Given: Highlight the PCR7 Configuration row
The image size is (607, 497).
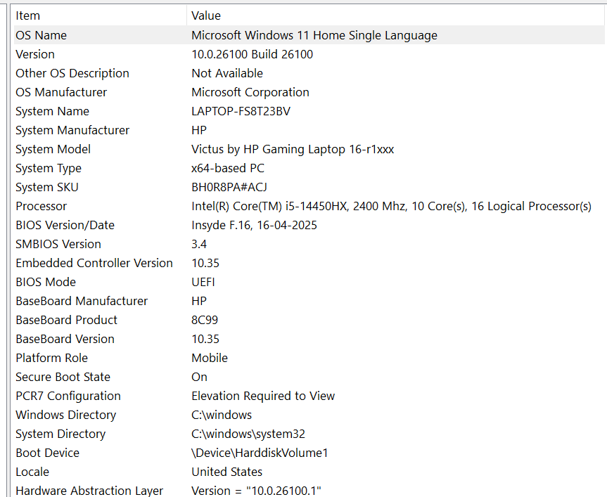Looking at the screenshot, I should pos(68,396).
